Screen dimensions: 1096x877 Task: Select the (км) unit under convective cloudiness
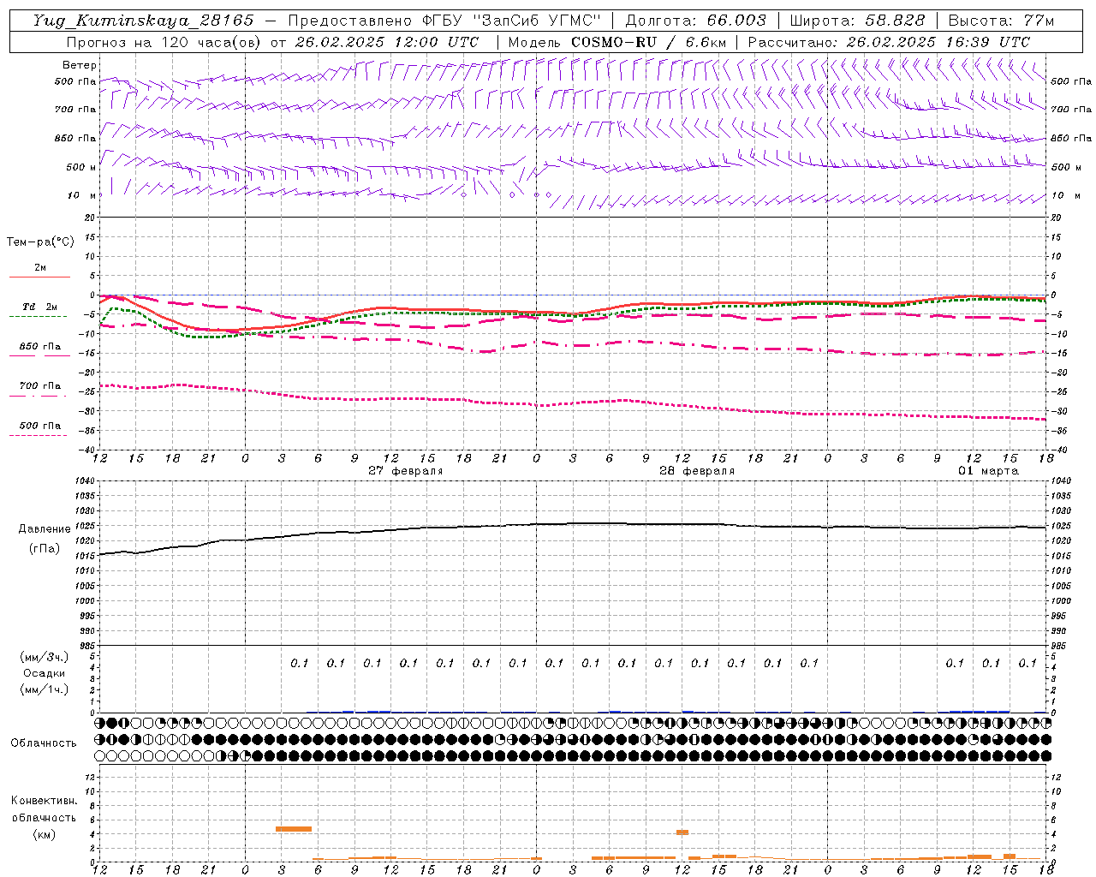44,834
